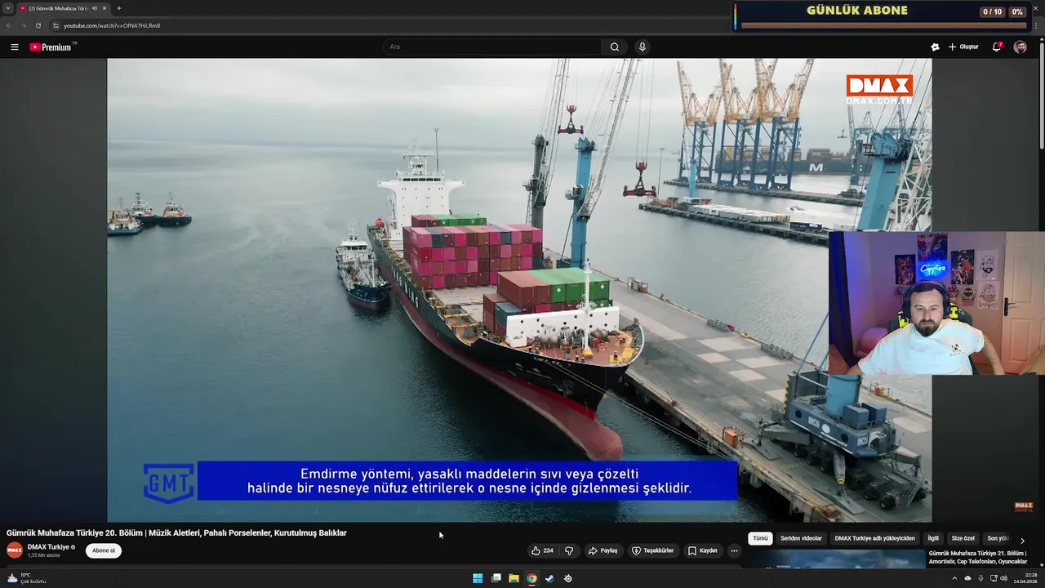Expand chip list with right chevron
The width and height of the screenshot is (1045, 588).
1022,541
